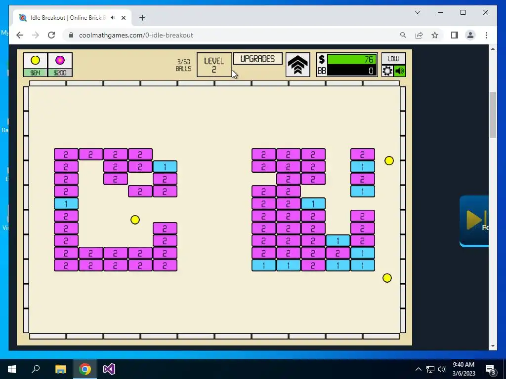Image resolution: width=506 pixels, height=379 pixels.
Task: Click the single blue 1 brick on left column
Action: coord(66,204)
